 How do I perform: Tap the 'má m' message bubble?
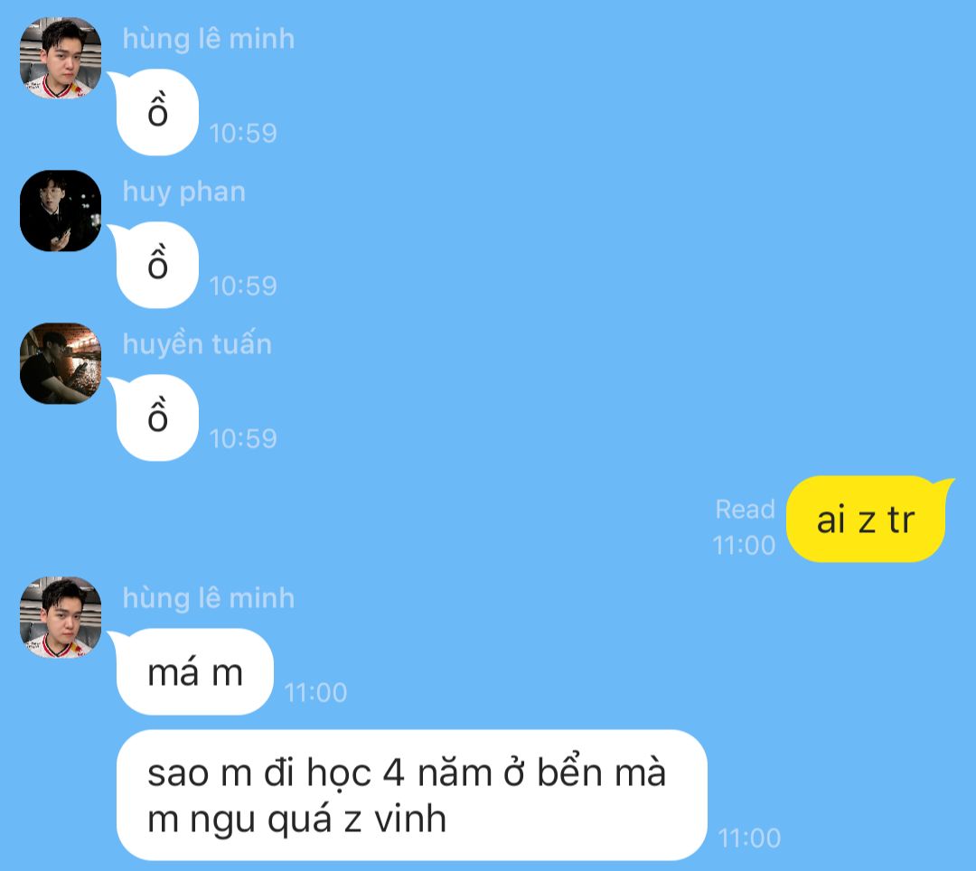click(195, 672)
